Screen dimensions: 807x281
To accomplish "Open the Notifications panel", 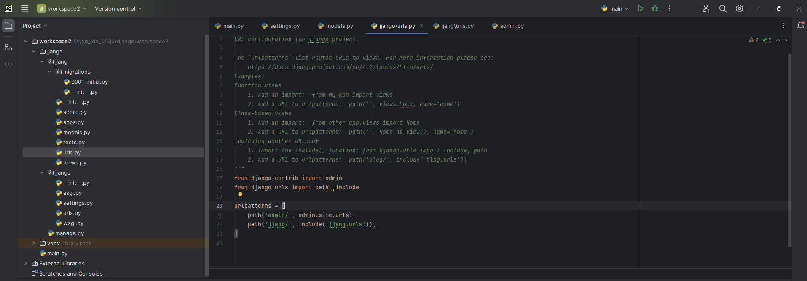I will [x=801, y=26].
